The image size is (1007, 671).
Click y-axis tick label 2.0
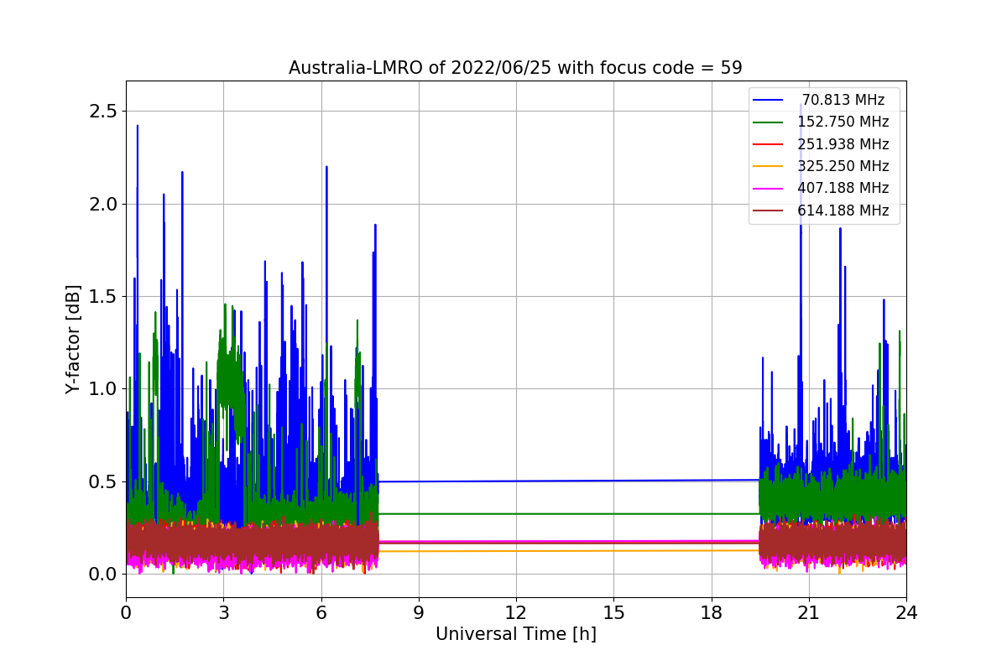pyautogui.click(x=104, y=205)
